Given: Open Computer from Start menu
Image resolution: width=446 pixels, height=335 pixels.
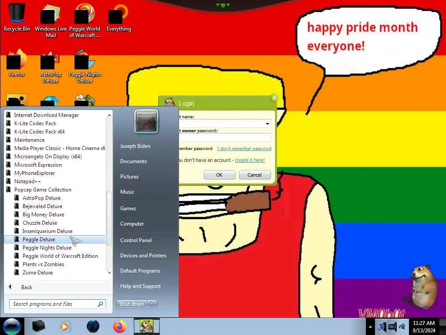Looking at the screenshot, I should (132, 224).
